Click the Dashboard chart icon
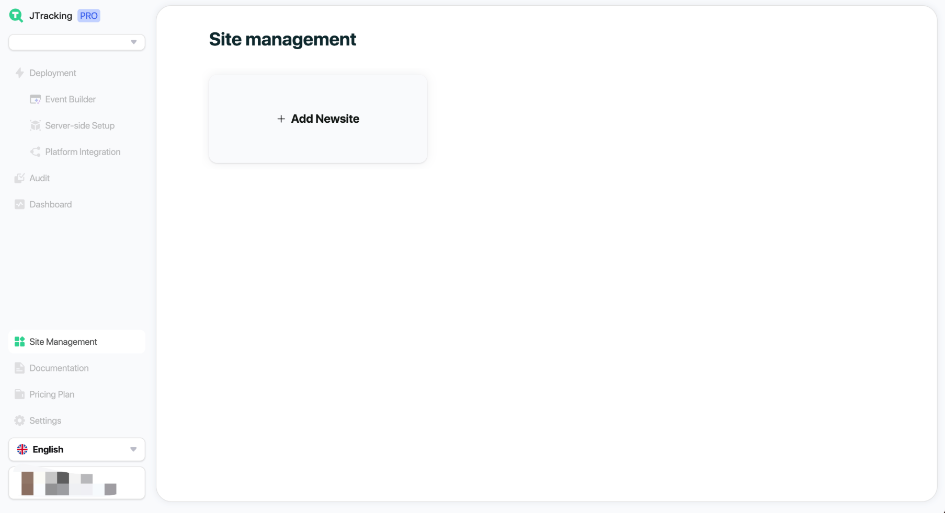The width and height of the screenshot is (945, 513). coord(19,204)
